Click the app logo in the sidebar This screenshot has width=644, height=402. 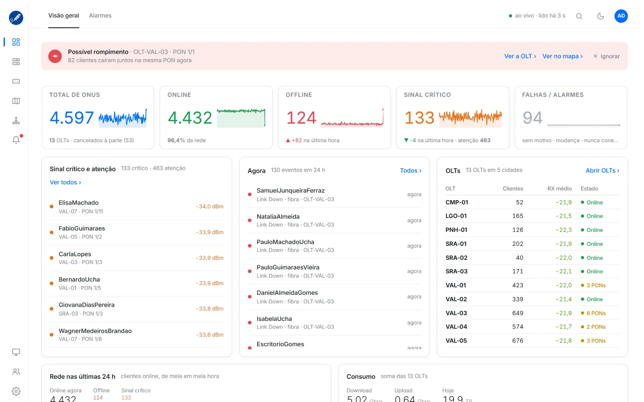coord(16,18)
